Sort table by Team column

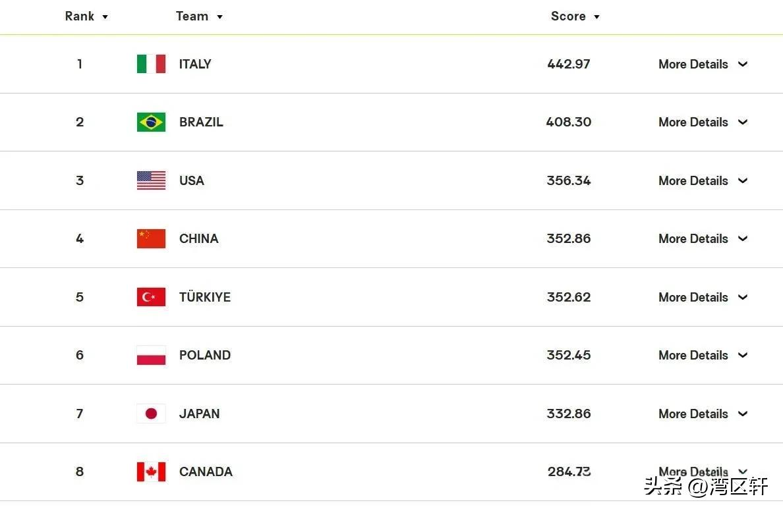point(199,16)
